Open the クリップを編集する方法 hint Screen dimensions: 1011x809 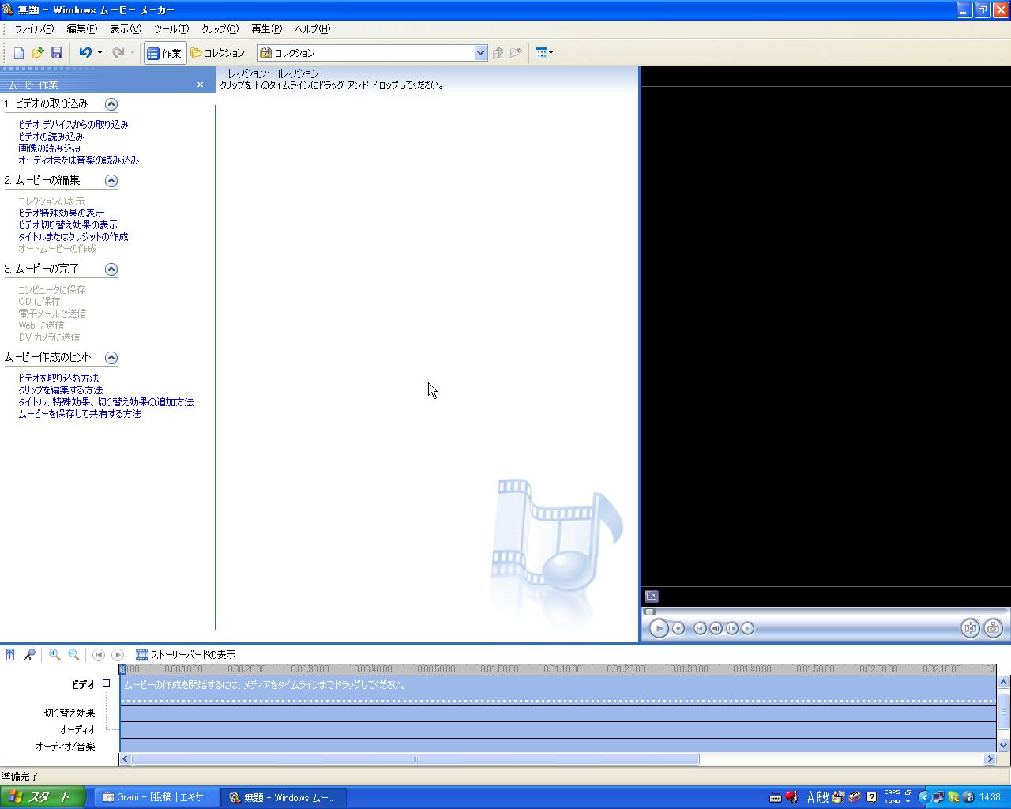(61, 390)
